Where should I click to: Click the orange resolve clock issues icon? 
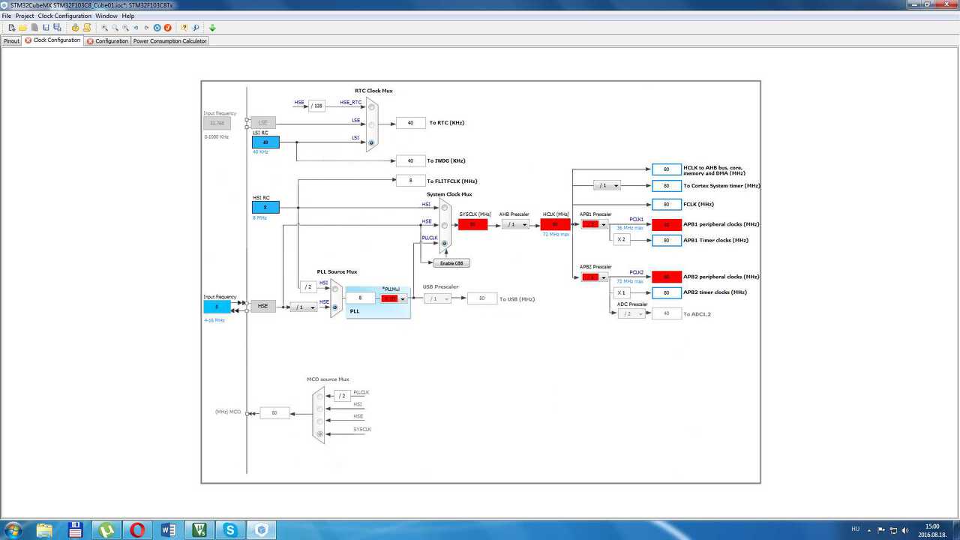coord(167,28)
